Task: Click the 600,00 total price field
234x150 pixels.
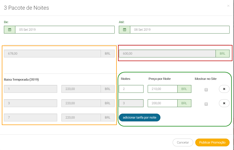Action: point(167,54)
